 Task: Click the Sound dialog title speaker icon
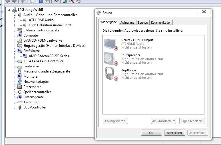(x=99, y=13)
